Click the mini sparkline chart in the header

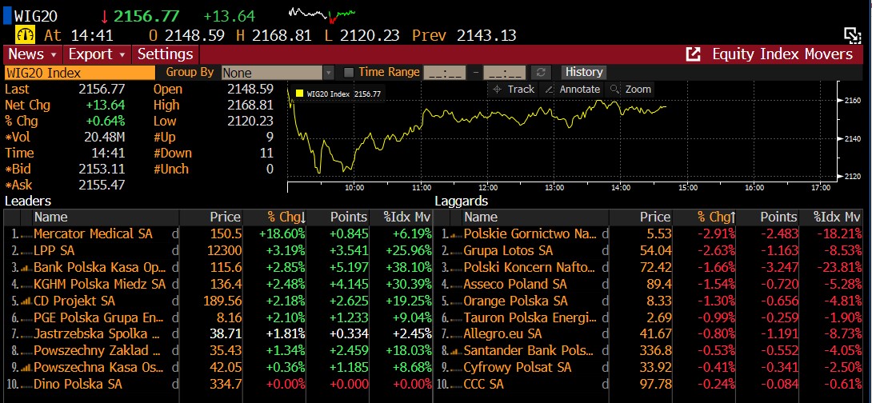(x=322, y=14)
